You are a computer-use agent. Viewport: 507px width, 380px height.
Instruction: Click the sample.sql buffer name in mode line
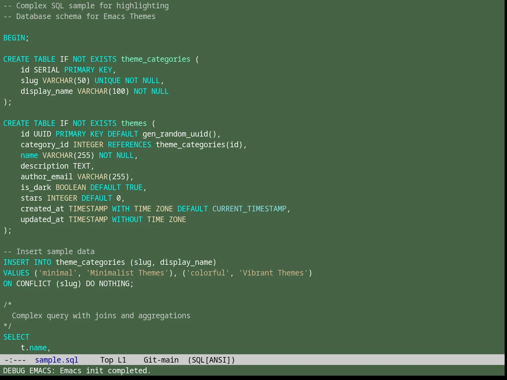(57, 360)
